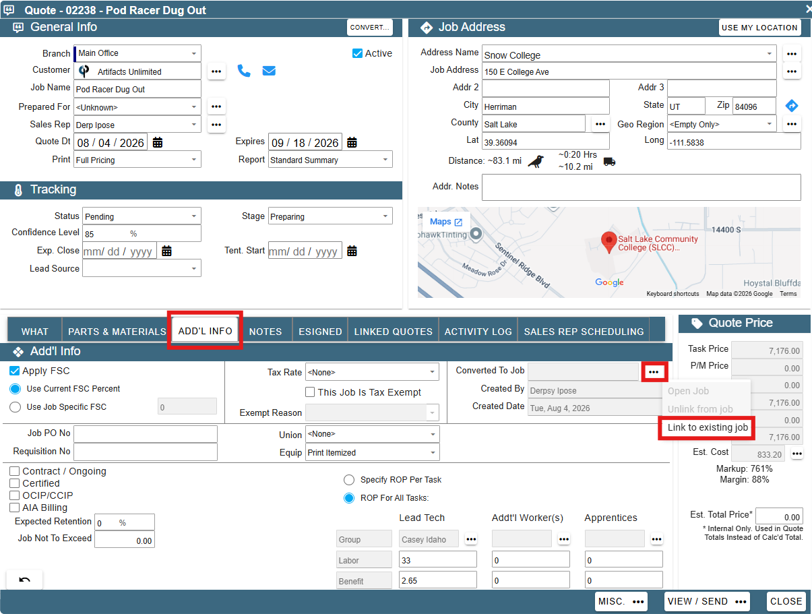Uncheck the Active checkbox
The width and height of the screenshot is (812, 614).
pyautogui.click(x=357, y=53)
